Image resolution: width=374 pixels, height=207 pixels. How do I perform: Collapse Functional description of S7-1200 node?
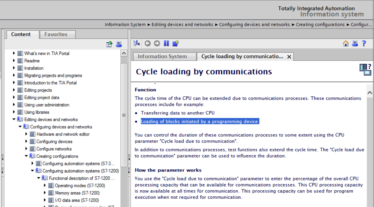(x=39, y=178)
